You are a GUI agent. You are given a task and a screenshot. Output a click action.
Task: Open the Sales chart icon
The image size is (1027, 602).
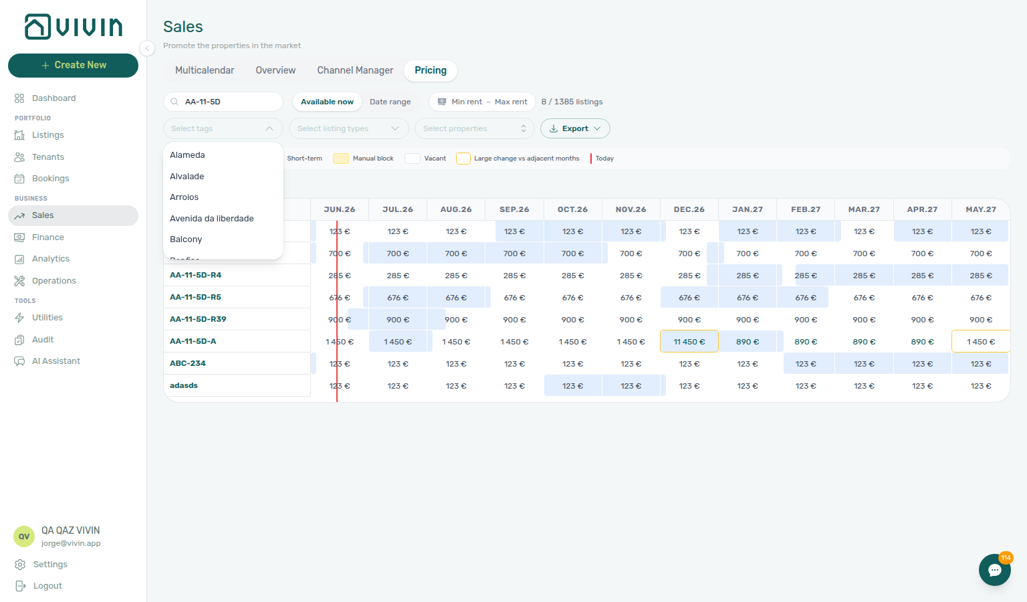(x=19, y=215)
